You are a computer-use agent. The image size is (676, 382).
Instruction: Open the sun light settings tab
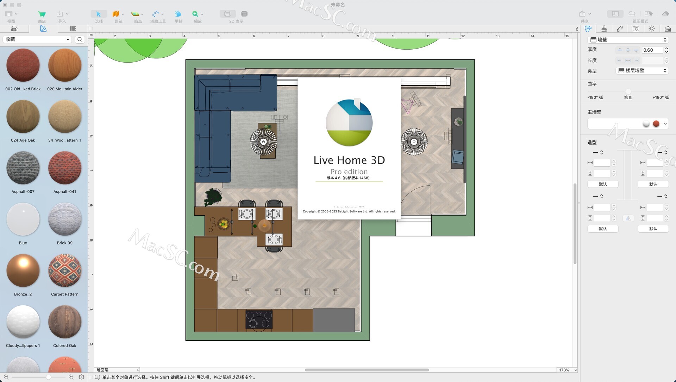652,29
